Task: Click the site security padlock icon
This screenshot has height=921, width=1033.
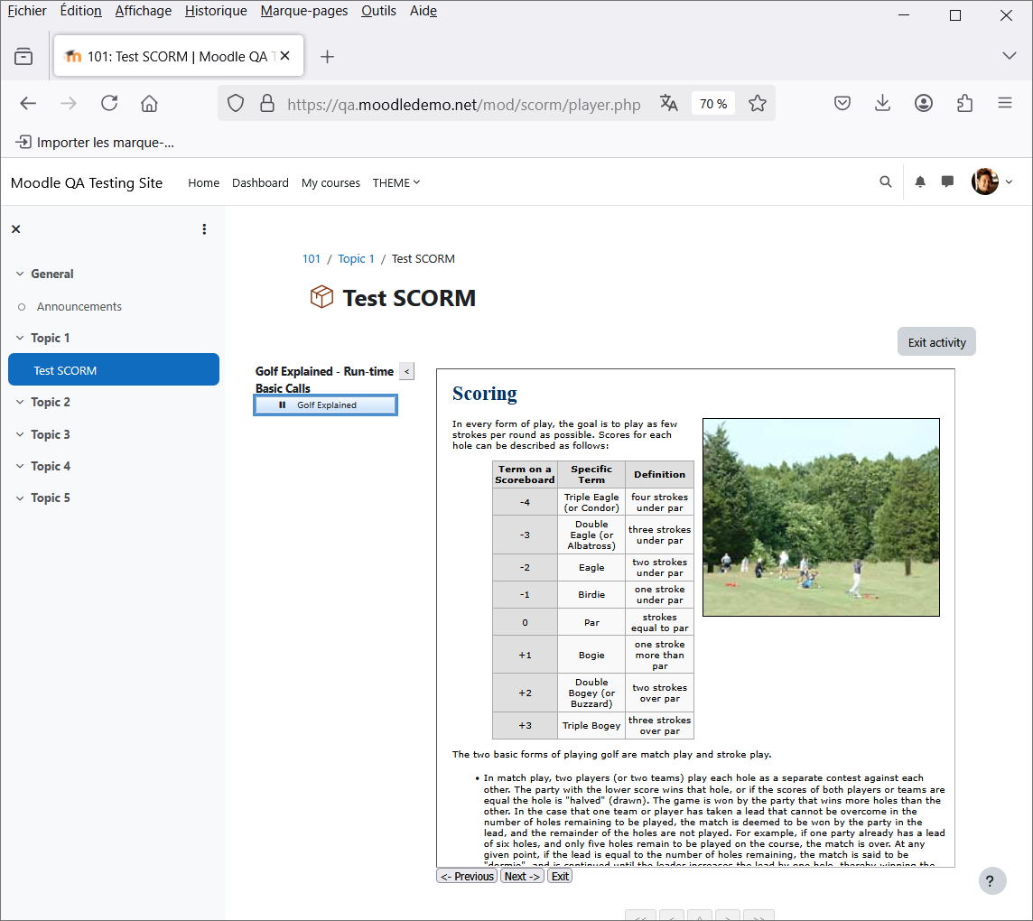Action: coord(266,104)
